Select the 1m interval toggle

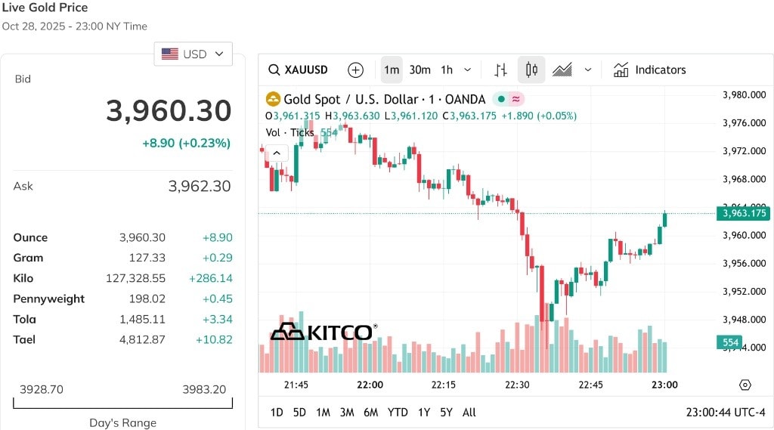tap(392, 70)
